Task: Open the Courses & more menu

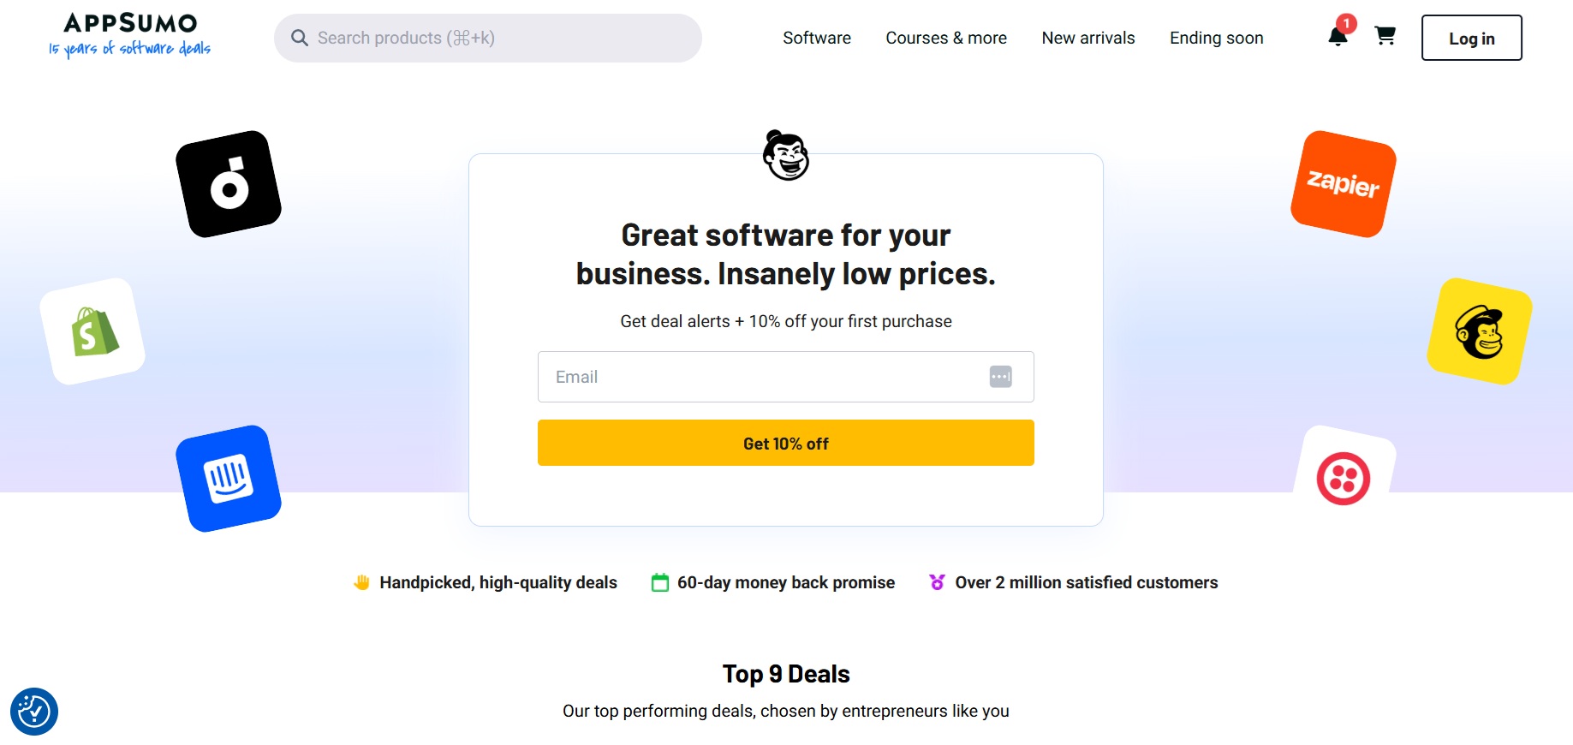Action: [946, 38]
